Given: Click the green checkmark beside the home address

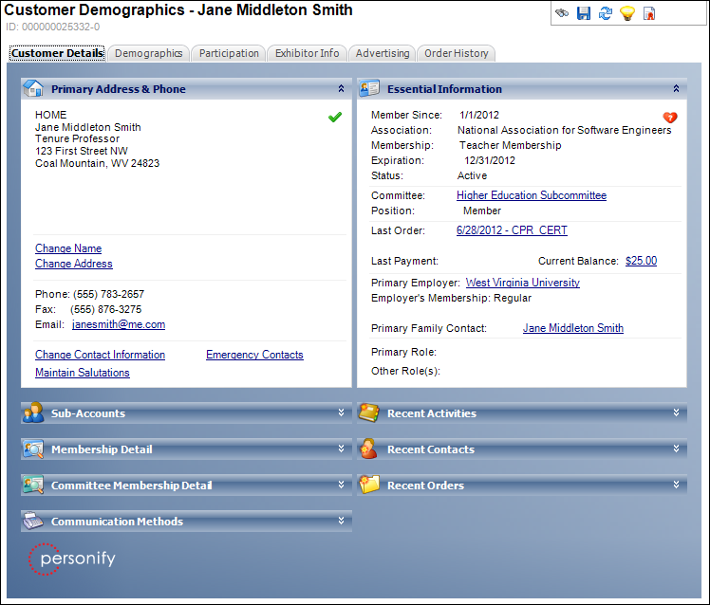Looking at the screenshot, I should (334, 117).
